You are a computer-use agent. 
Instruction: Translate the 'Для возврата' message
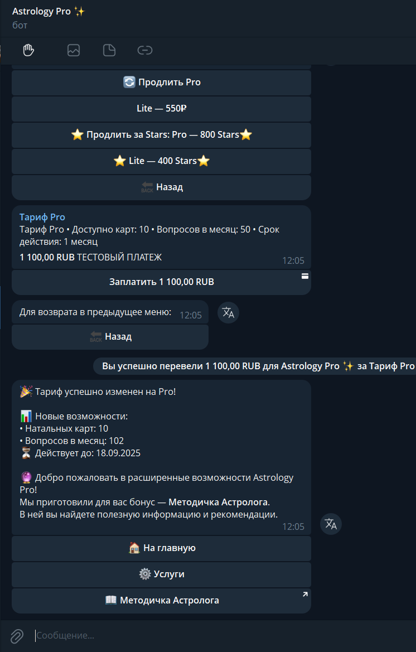228,313
